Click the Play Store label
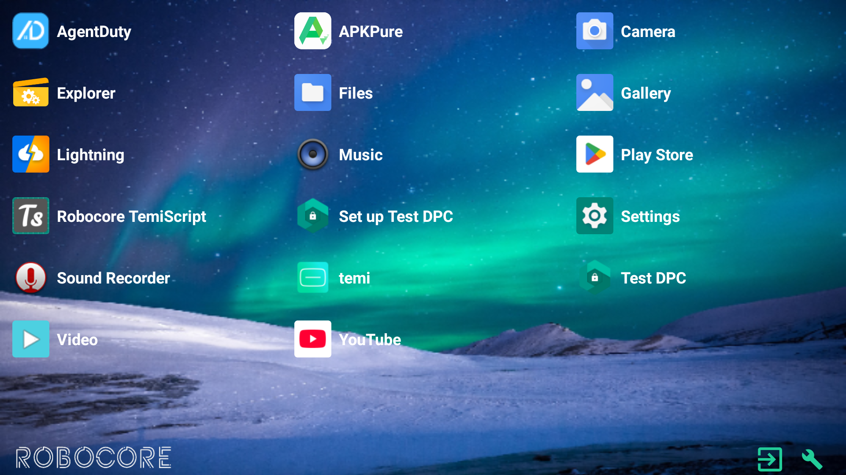The image size is (846, 475). tap(657, 155)
